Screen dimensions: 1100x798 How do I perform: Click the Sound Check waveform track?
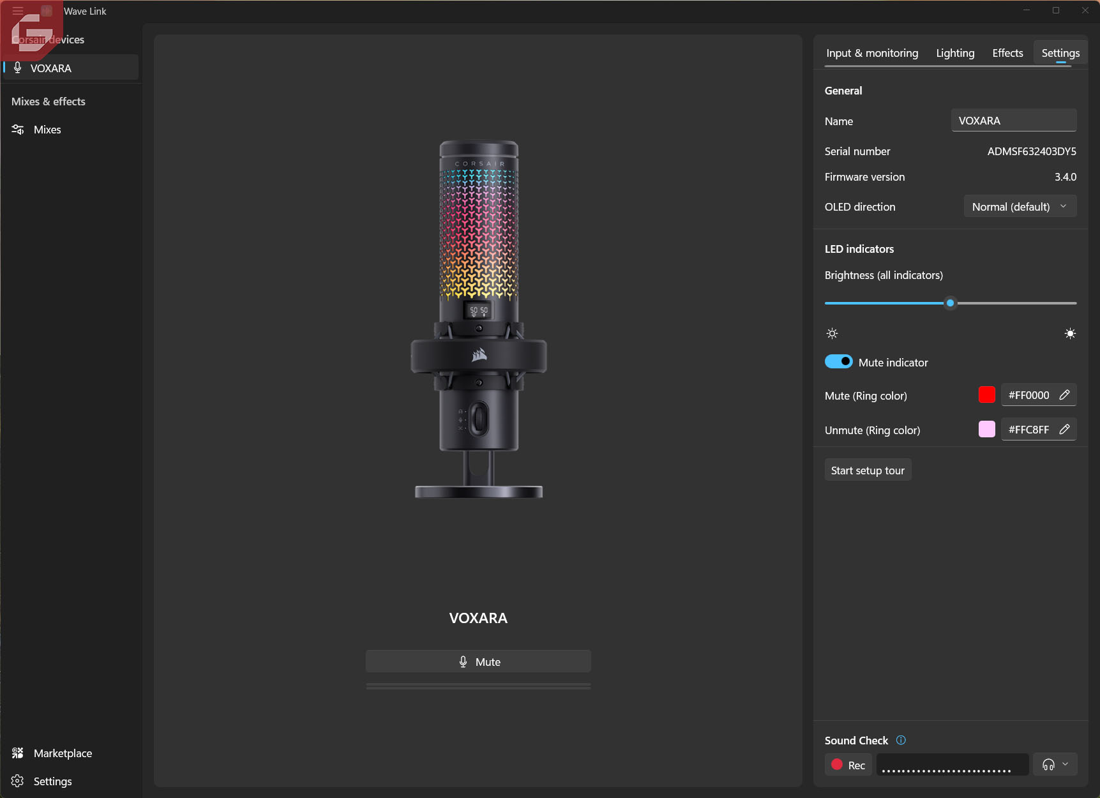(x=953, y=765)
